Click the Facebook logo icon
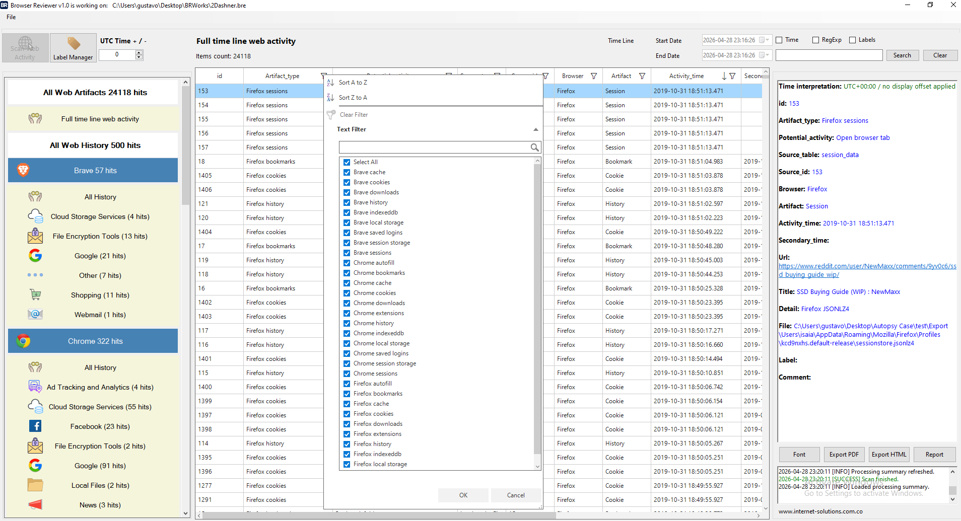Image resolution: width=961 pixels, height=521 pixels. tap(35, 426)
